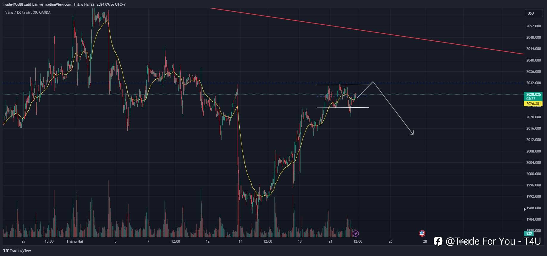The image size is (547, 256).
Task: Click the green current price label 2028.025
Action: 533,95
